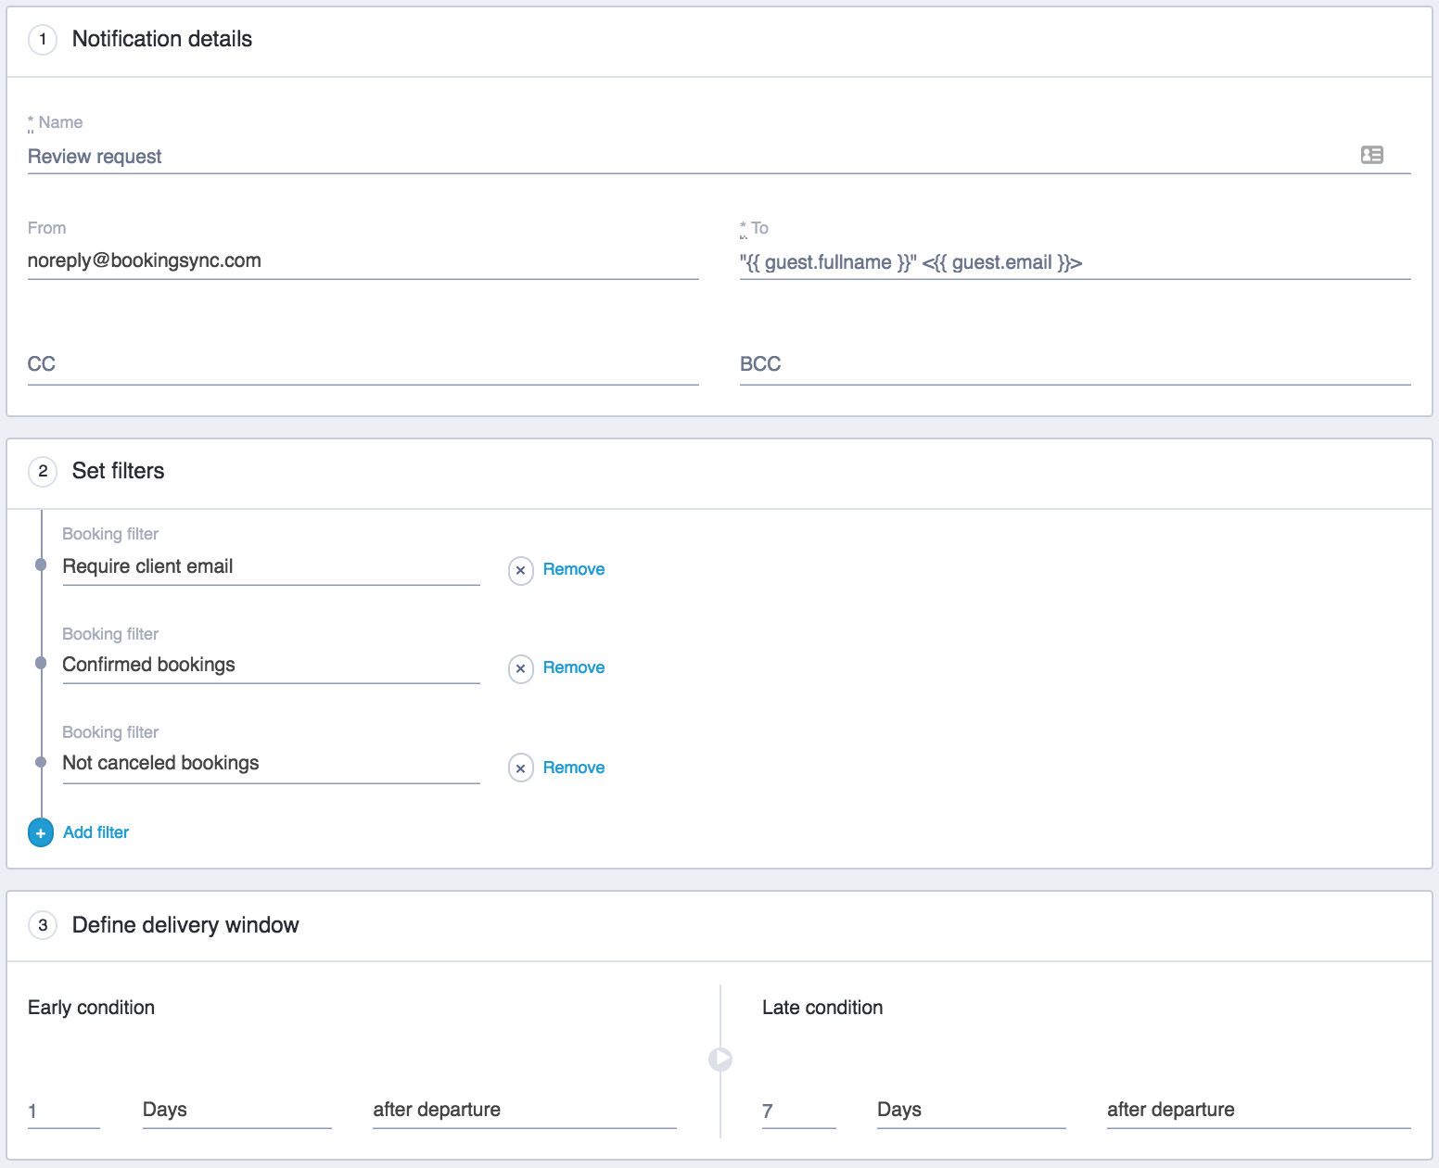Focus the Name field containing Review request
This screenshot has width=1439, height=1168.
click(x=686, y=157)
